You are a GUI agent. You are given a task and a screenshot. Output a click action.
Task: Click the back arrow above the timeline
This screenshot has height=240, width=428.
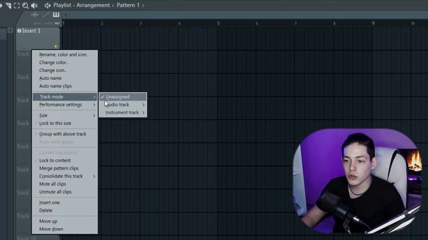66,15
